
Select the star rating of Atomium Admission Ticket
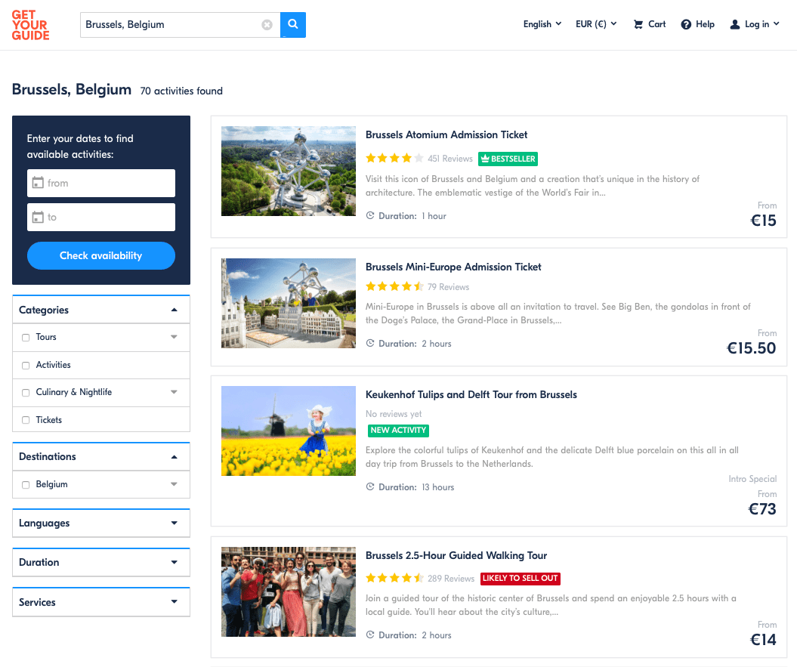point(394,158)
